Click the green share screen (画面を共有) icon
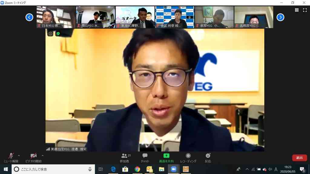 click(x=166, y=156)
